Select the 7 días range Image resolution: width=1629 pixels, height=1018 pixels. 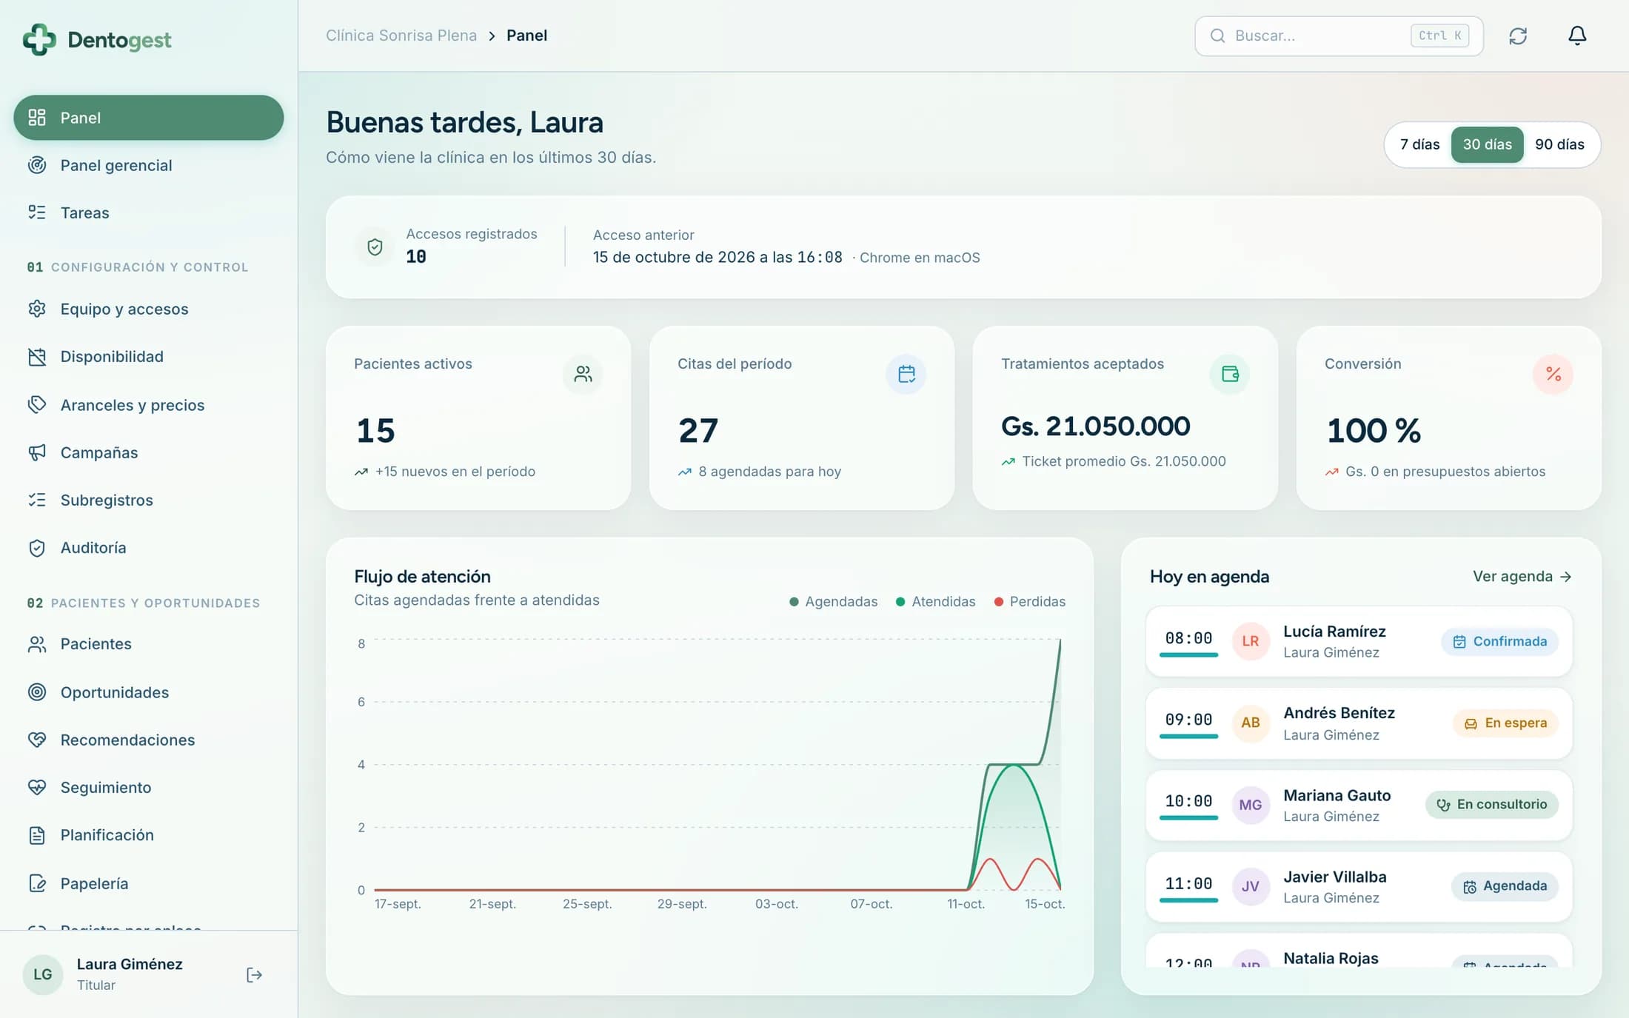(x=1419, y=144)
